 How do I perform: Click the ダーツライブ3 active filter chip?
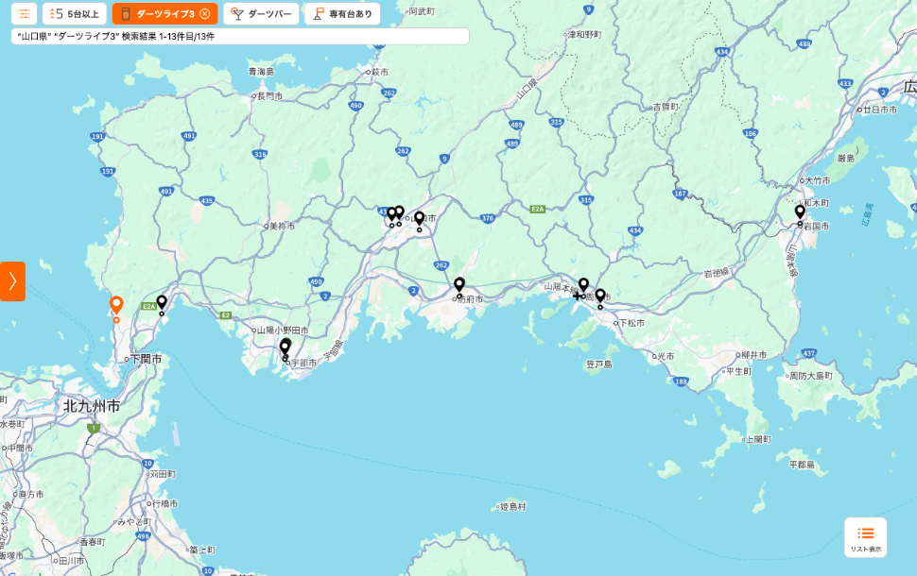(156, 14)
